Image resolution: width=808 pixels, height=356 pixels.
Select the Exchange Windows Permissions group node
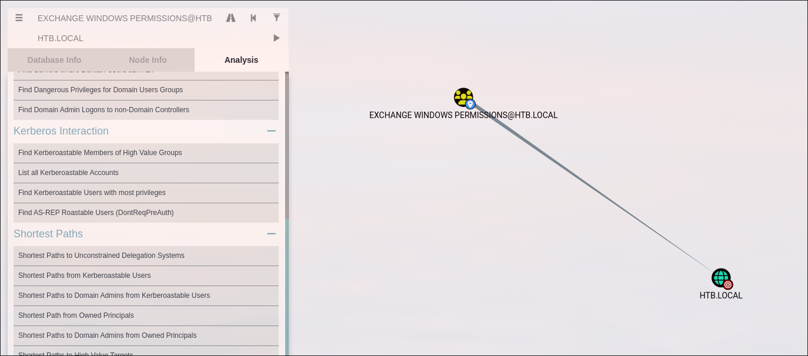463,98
